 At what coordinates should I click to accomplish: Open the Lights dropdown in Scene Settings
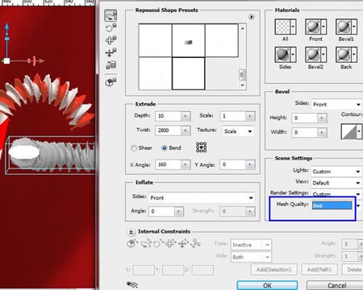pyautogui.click(x=336, y=172)
